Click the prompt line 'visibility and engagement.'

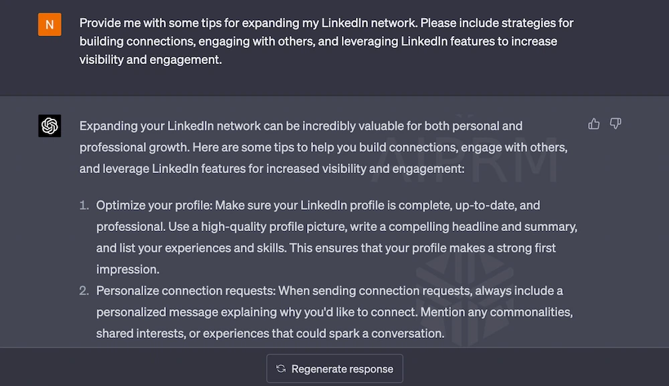coord(151,59)
